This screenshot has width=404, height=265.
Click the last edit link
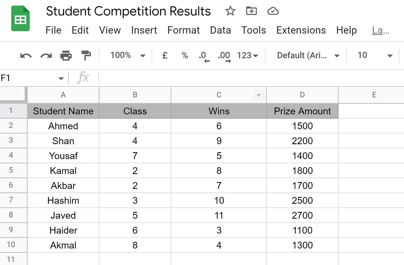pos(380,30)
